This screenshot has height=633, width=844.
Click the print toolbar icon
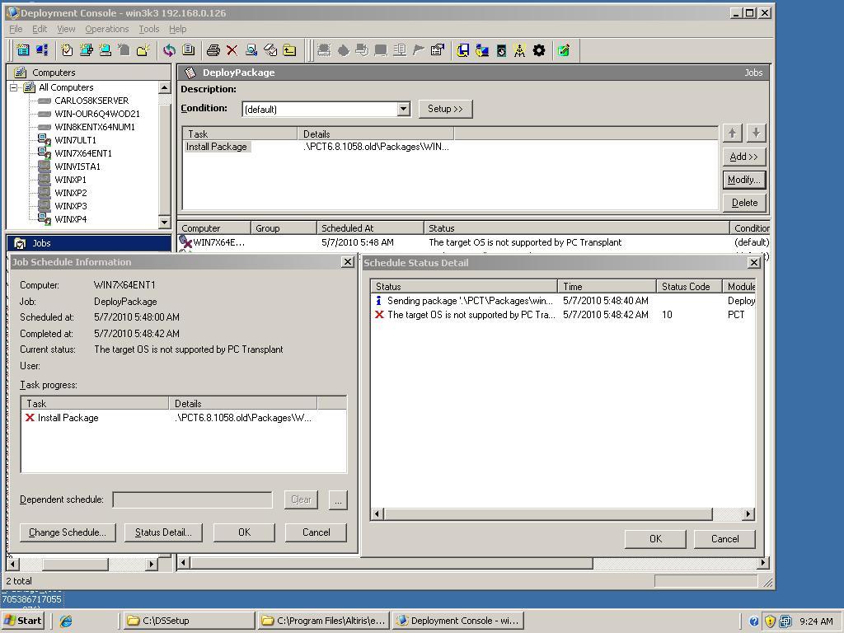pyautogui.click(x=213, y=50)
